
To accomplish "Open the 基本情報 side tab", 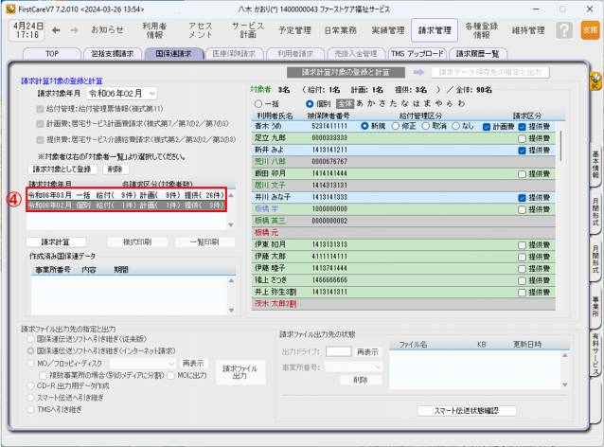I will coord(595,163).
